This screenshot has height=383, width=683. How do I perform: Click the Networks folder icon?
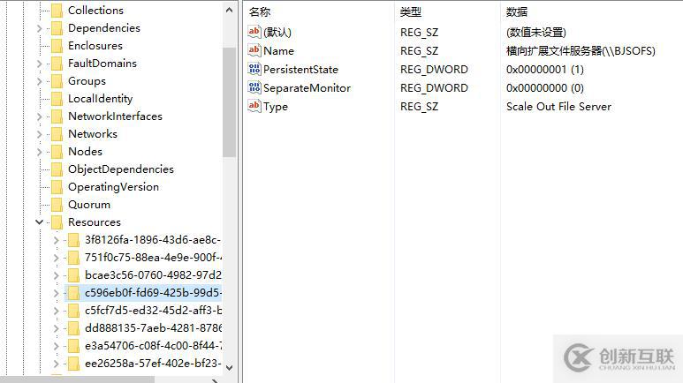[x=57, y=133]
